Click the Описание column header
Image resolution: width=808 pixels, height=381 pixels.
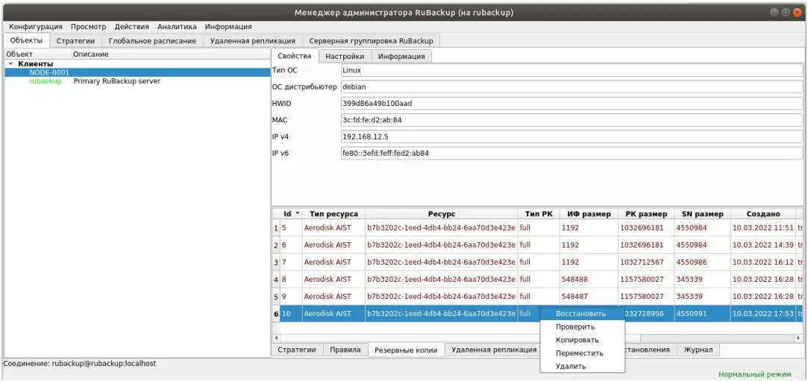(170, 54)
